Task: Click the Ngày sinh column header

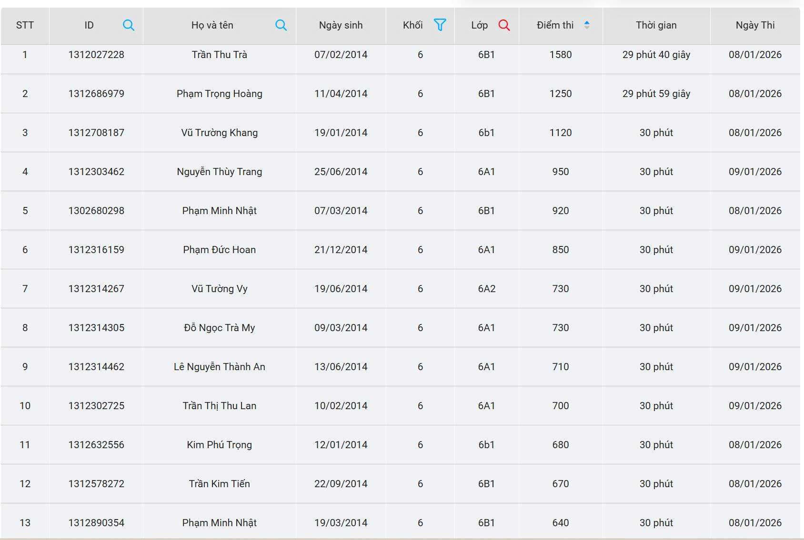Action: [x=341, y=25]
